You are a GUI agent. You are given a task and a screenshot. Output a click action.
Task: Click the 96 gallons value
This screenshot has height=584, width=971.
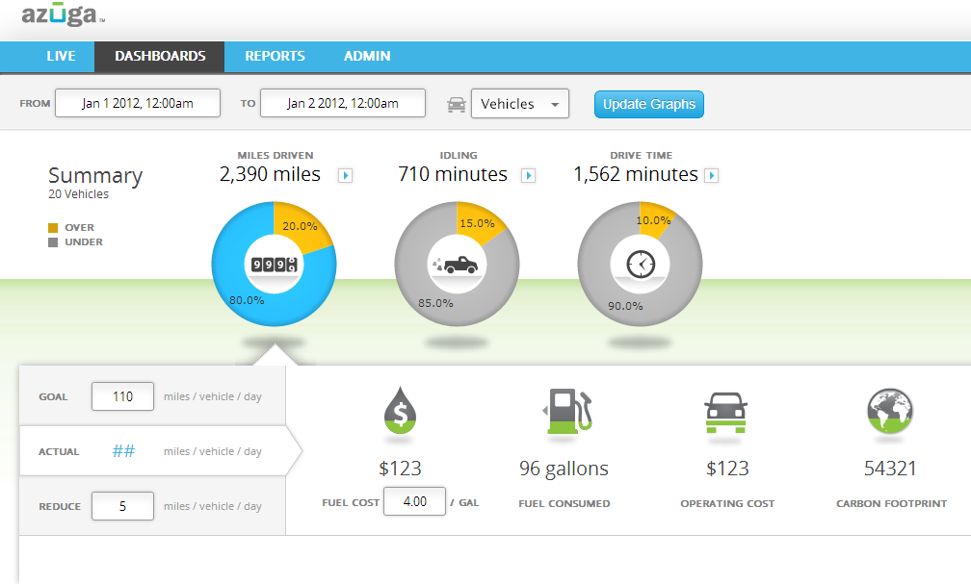[564, 469]
